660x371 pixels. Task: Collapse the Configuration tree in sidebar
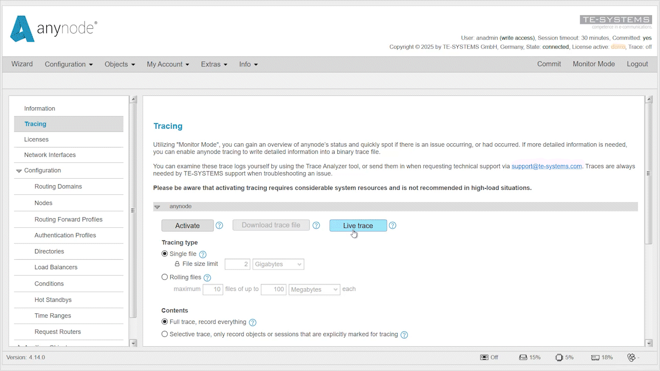19,170
